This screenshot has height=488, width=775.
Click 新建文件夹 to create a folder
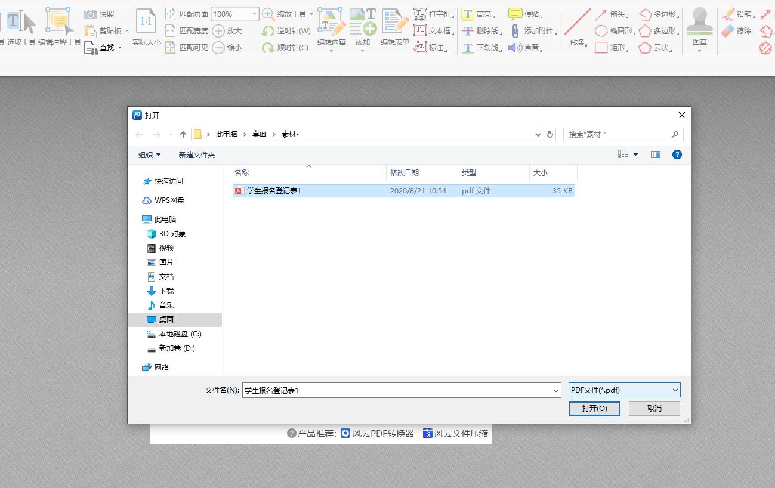pos(197,154)
